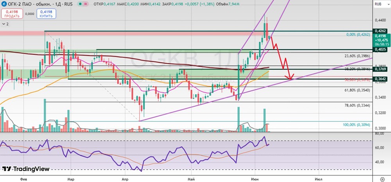Click the 0,3400 price axis value

tap(380, 97)
